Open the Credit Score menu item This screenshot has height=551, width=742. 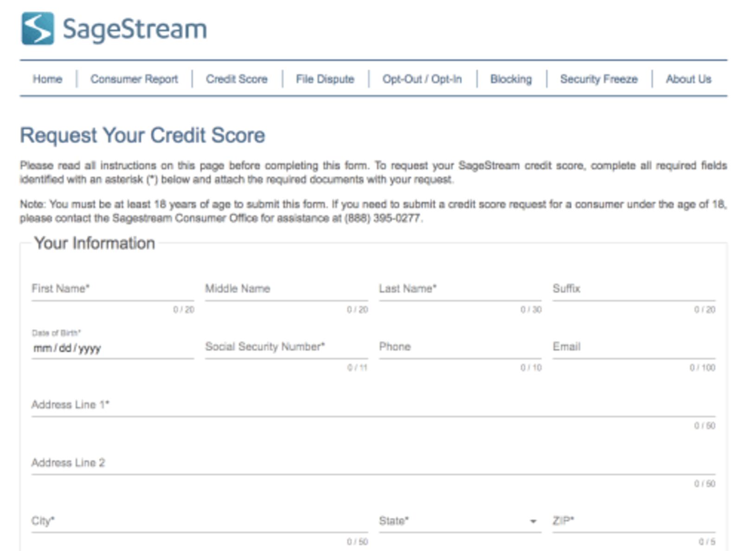coord(237,79)
